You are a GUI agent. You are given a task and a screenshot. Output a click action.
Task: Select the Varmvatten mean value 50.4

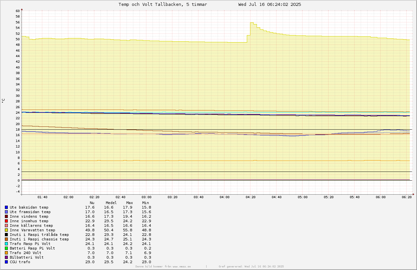click(109, 230)
